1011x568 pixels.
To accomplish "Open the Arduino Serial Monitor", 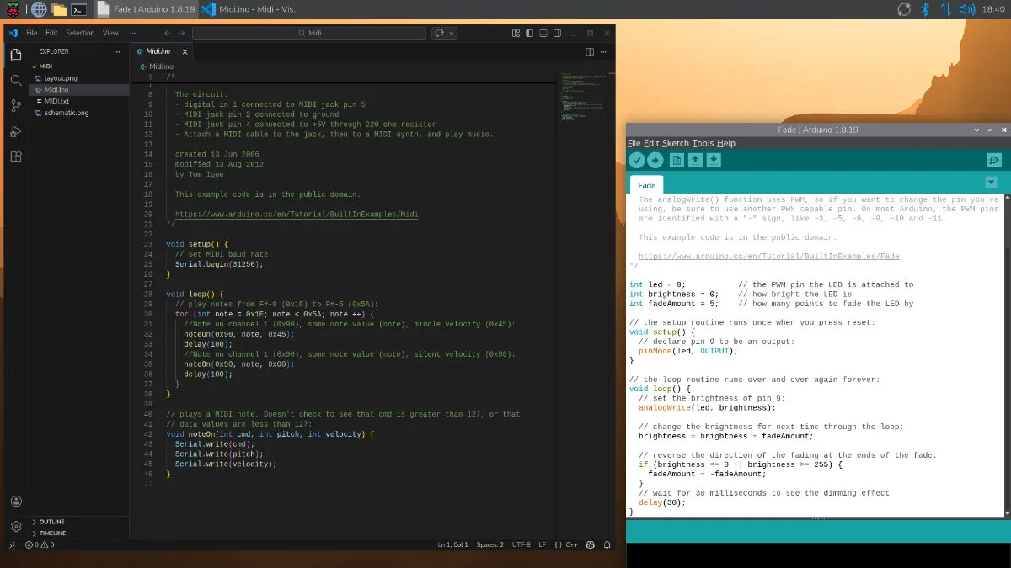I will [x=994, y=161].
